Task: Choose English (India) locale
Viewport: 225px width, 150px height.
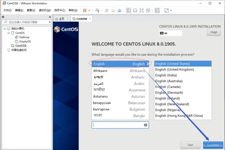Action: coord(183,75)
